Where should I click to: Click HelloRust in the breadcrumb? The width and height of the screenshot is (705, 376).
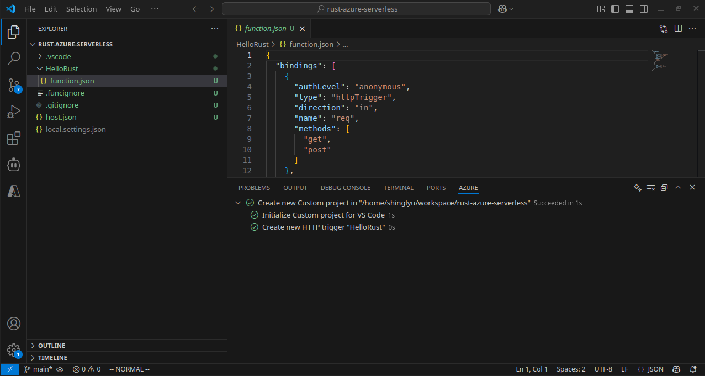[252, 44]
